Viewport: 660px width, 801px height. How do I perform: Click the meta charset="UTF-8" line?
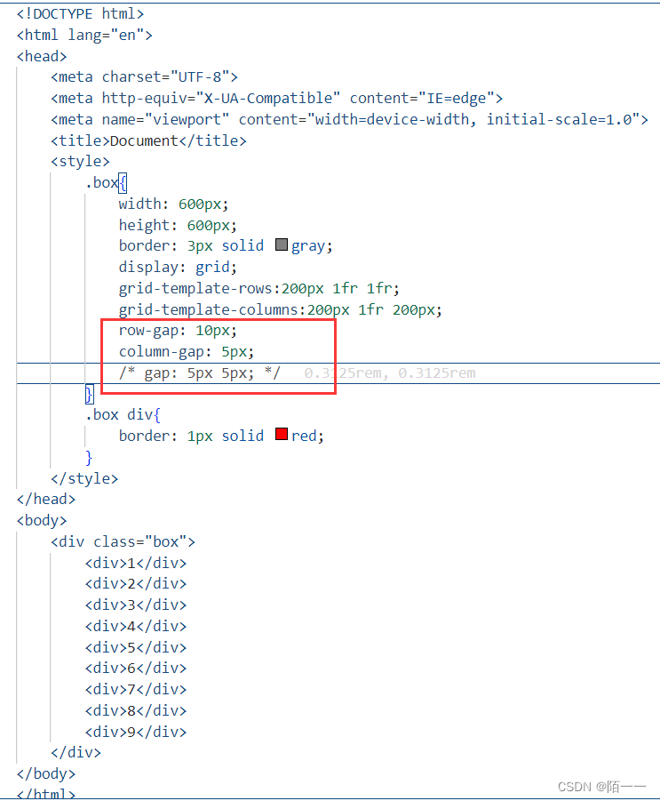[144, 77]
